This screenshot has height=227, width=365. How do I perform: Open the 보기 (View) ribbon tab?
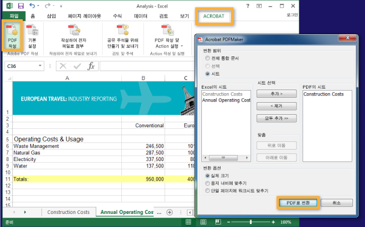click(x=185, y=16)
